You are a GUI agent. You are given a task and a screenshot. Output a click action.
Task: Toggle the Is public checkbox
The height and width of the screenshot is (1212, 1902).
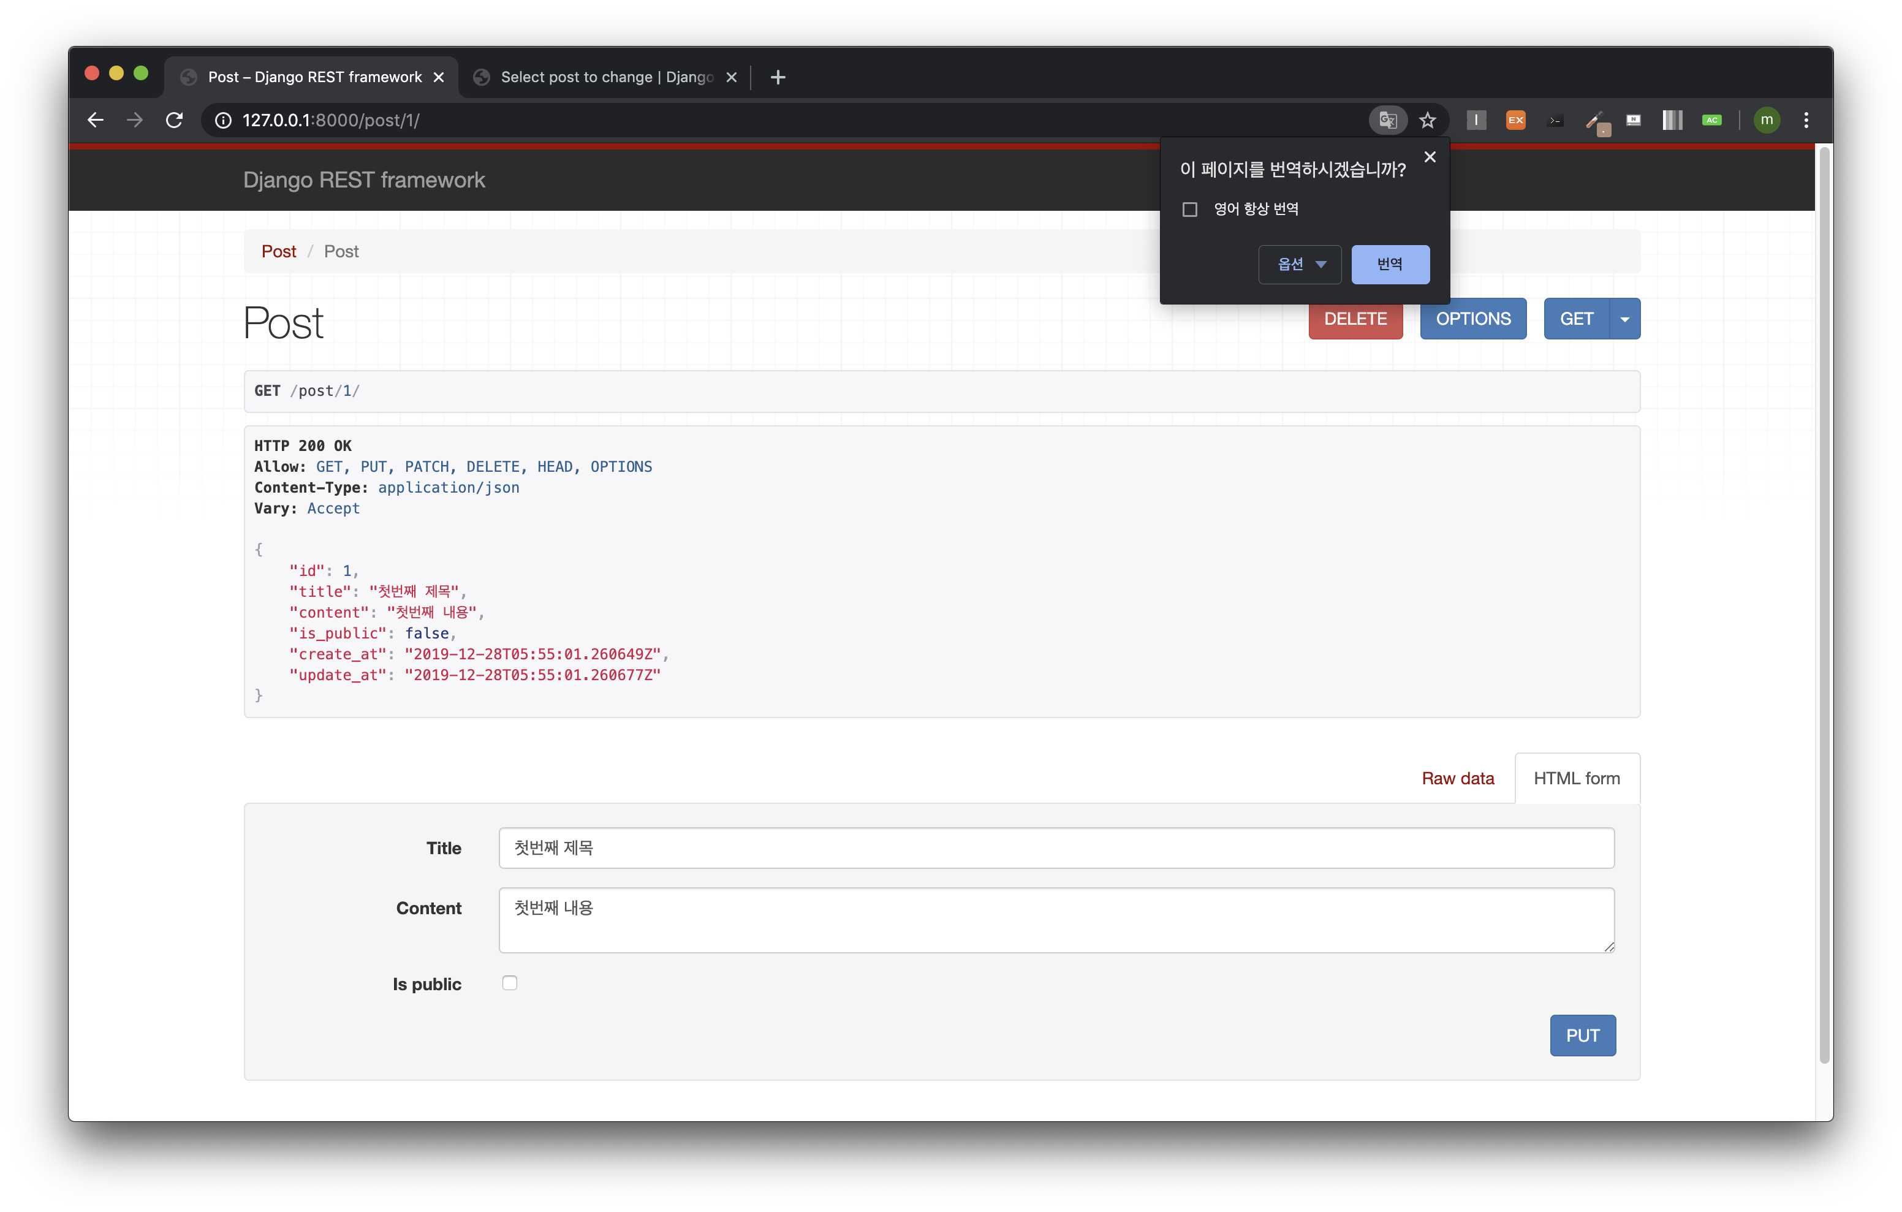[x=509, y=983]
